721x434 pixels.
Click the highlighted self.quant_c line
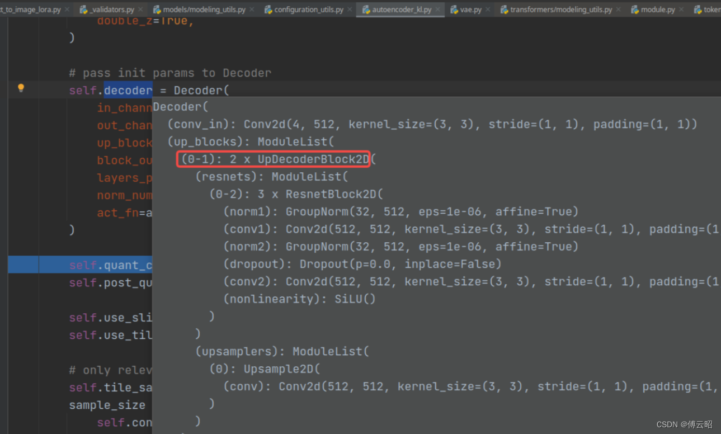[110, 265]
